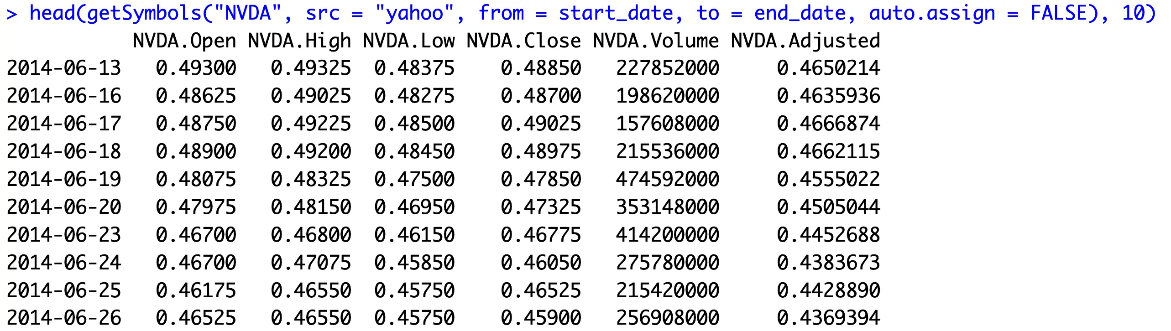Click the volume value 474592000

tap(668, 179)
